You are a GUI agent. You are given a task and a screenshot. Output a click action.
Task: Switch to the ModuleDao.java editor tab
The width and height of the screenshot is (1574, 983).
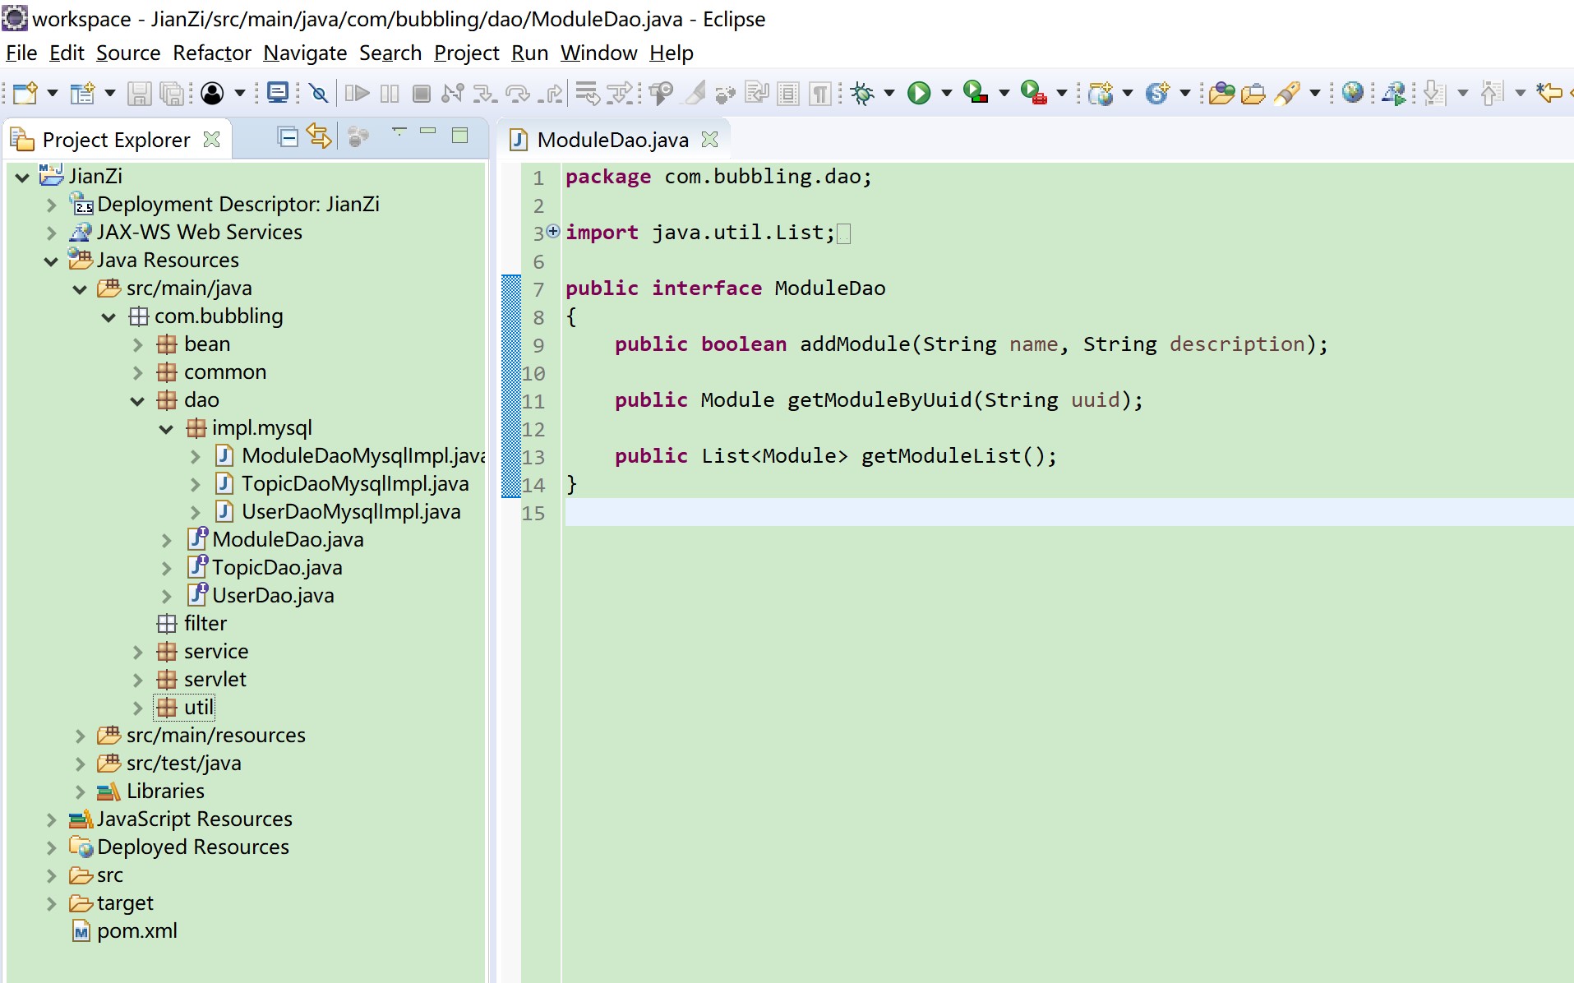(612, 139)
